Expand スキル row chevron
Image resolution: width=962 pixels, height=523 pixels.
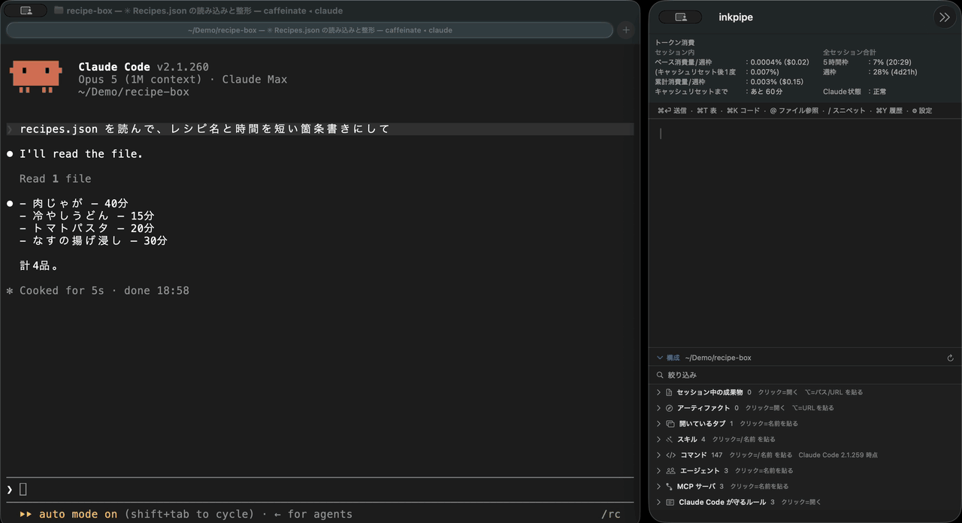pyautogui.click(x=659, y=440)
